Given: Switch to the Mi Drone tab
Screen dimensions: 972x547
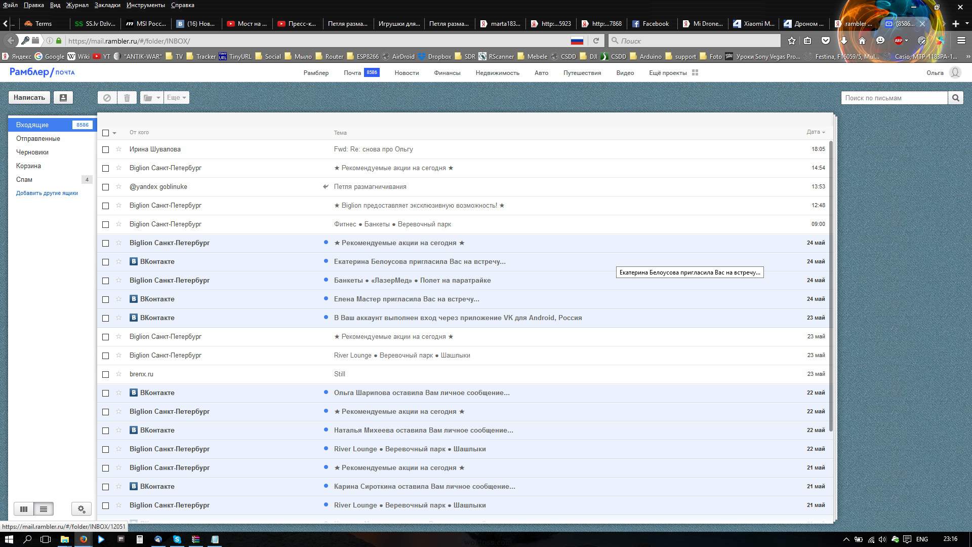Looking at the screenshot, I should (x=703, y=24).
